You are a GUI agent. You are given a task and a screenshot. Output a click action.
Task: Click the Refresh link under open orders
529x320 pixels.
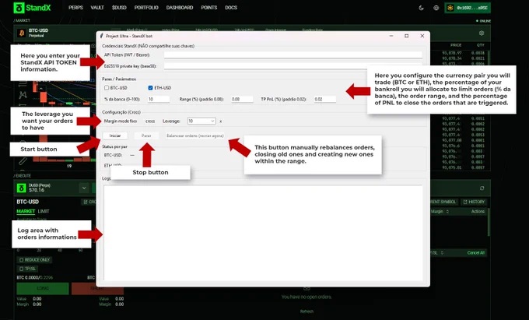pyautogui.click(x=307, y=311)
